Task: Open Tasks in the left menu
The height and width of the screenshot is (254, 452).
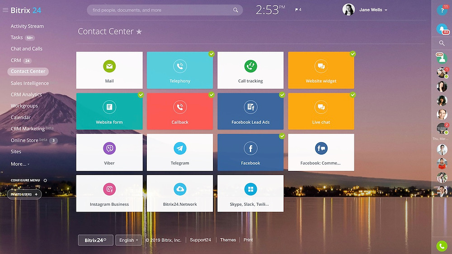Action: (x=17, y=37)
